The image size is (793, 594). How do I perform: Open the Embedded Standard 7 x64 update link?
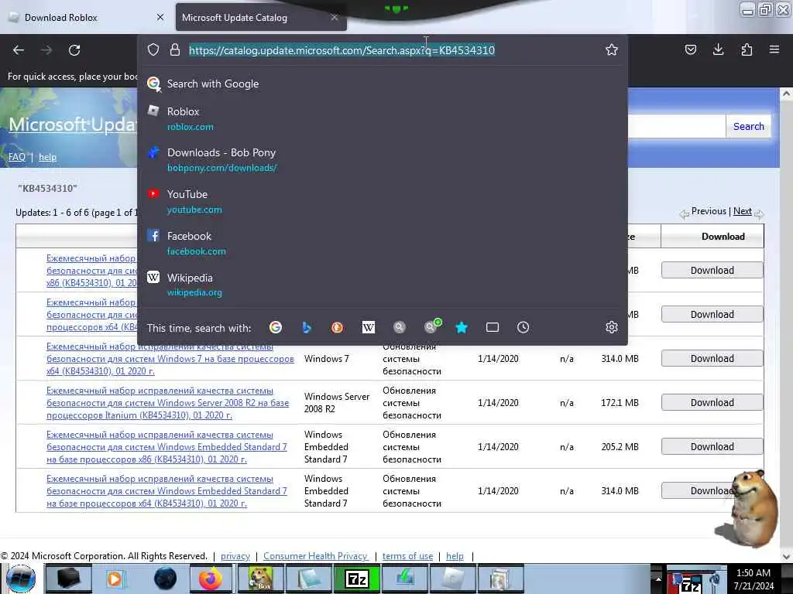coord(167,490)
